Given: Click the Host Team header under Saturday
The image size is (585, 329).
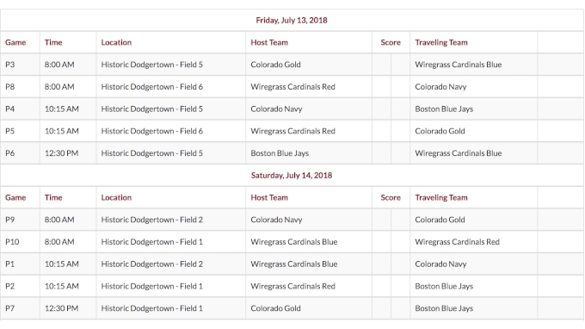Looking at the screenshot, I should (x=269, y=197).
